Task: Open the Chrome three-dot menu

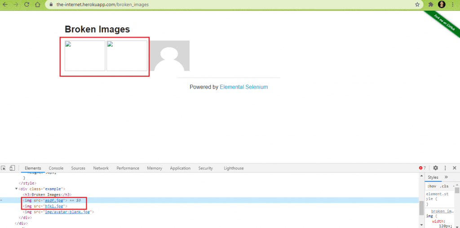Action: [452, 4]
